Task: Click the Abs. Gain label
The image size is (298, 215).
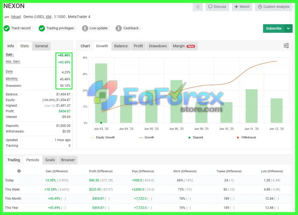Action: 13,62
